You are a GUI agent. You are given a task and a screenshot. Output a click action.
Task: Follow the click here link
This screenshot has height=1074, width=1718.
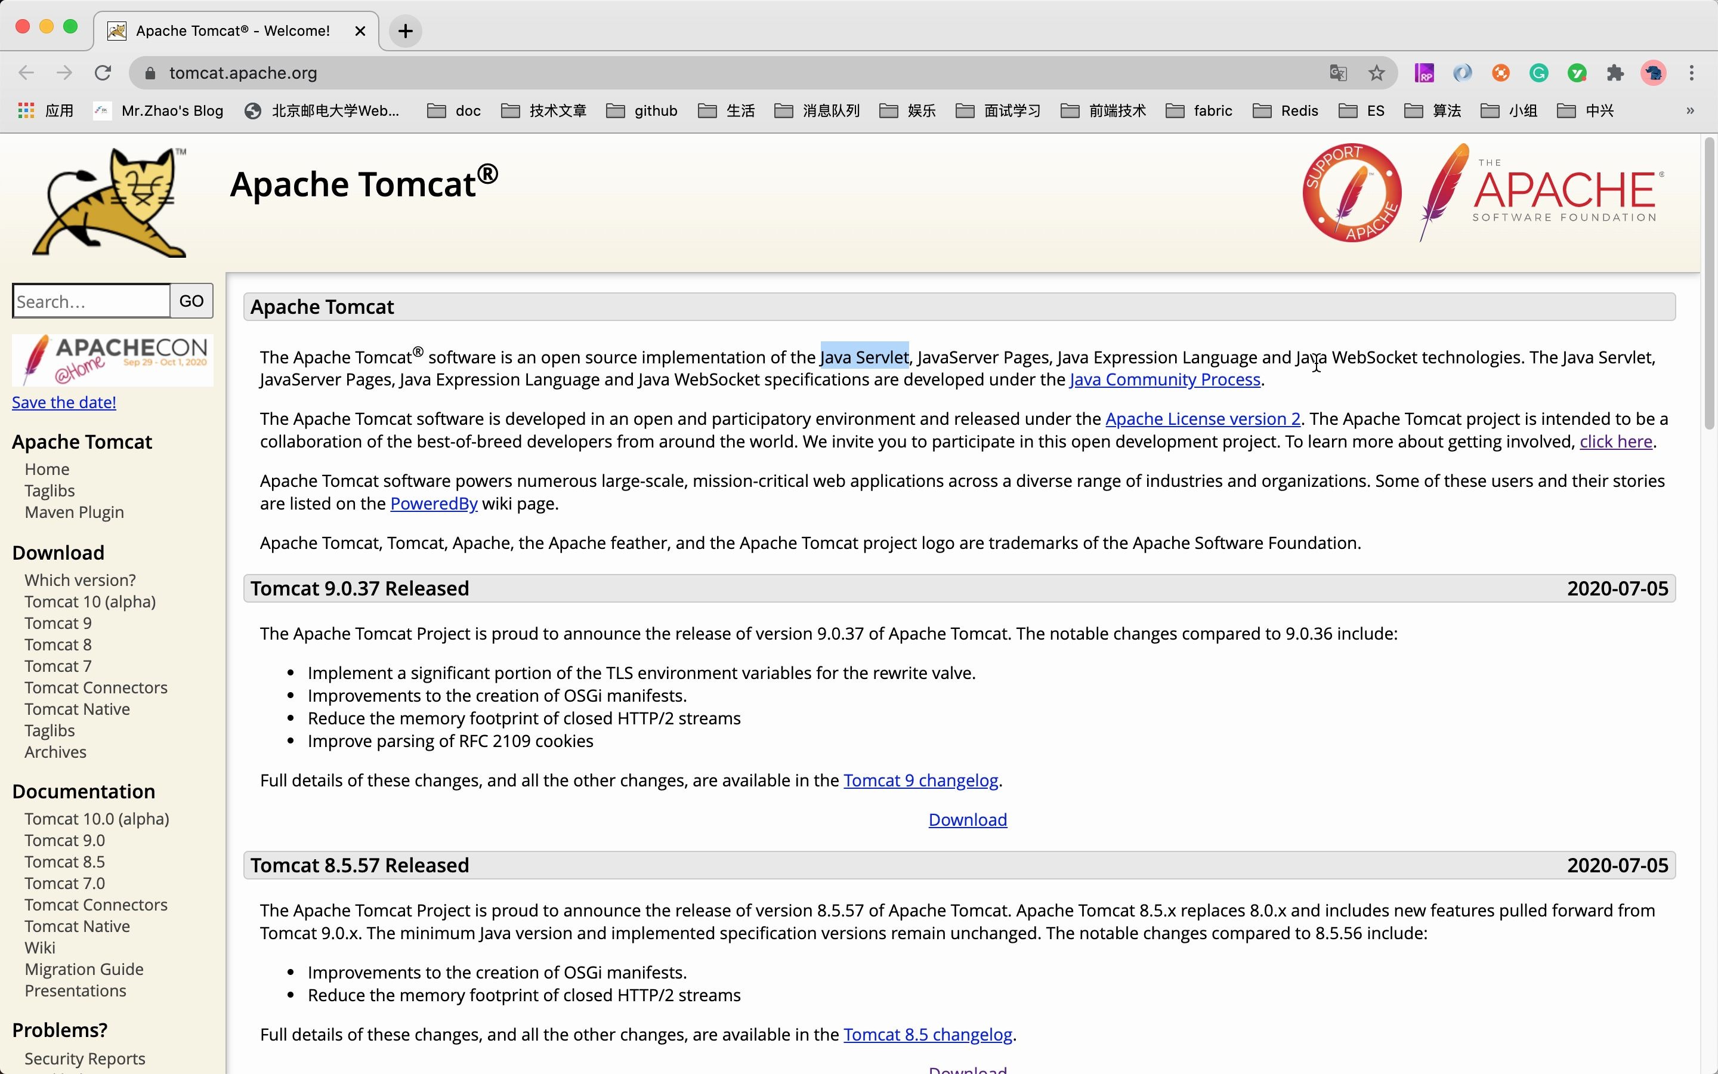pos(1616,441)
